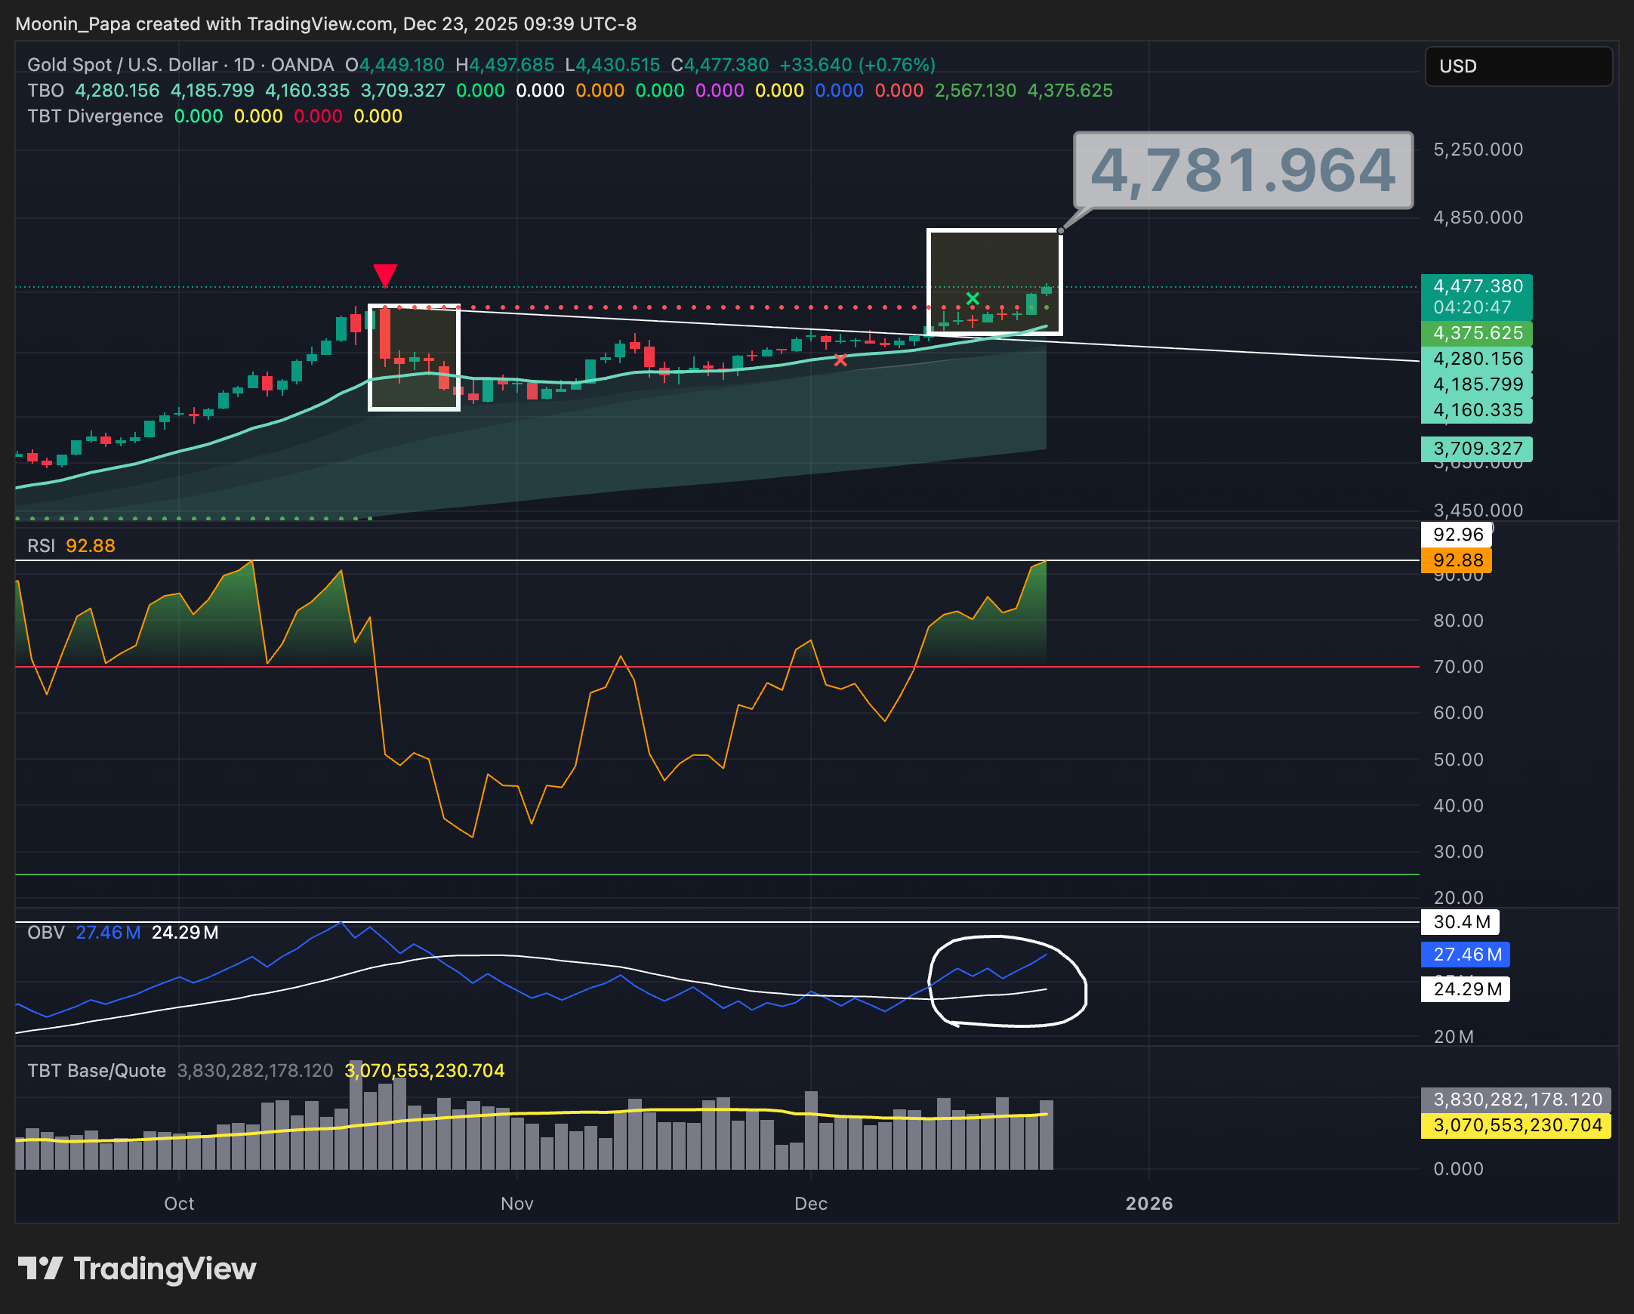This screenshot has width=1634, height=1314.
Task: Click the RSI indicator label
Action: (x=41, y=545)
